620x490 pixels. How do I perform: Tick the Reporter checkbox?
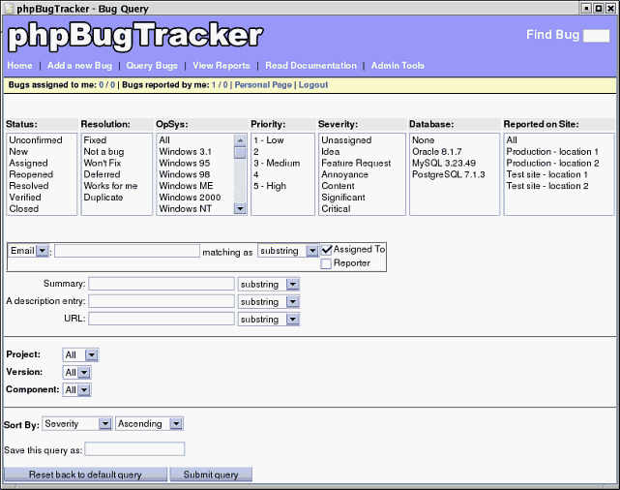pos(326,263)
